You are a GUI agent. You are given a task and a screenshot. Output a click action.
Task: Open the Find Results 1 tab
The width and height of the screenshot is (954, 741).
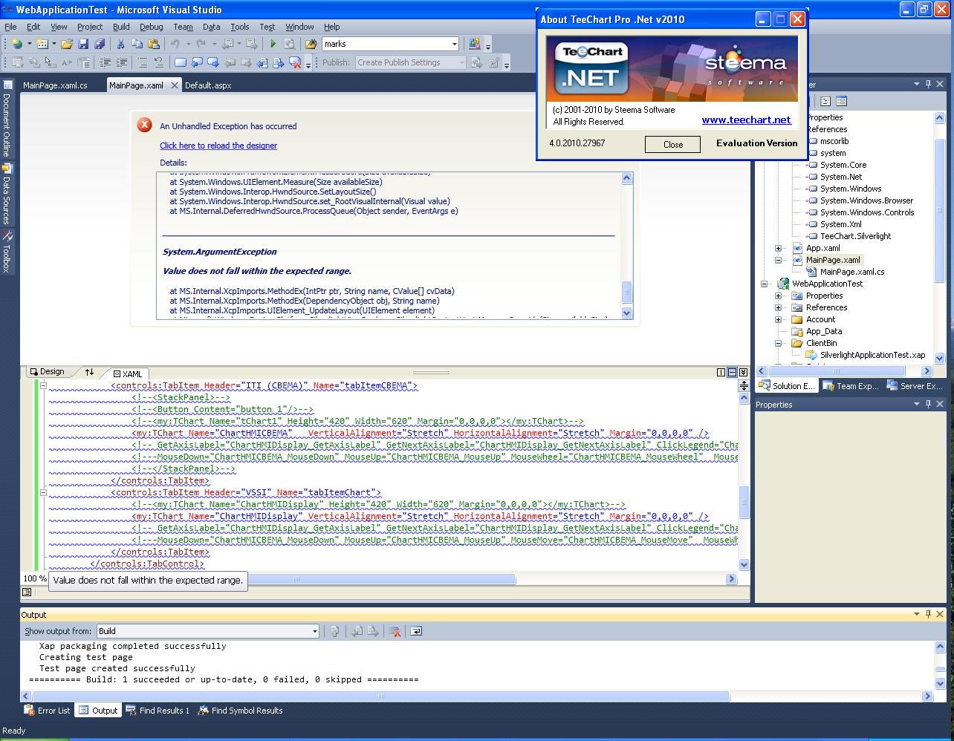coord(158,711)
